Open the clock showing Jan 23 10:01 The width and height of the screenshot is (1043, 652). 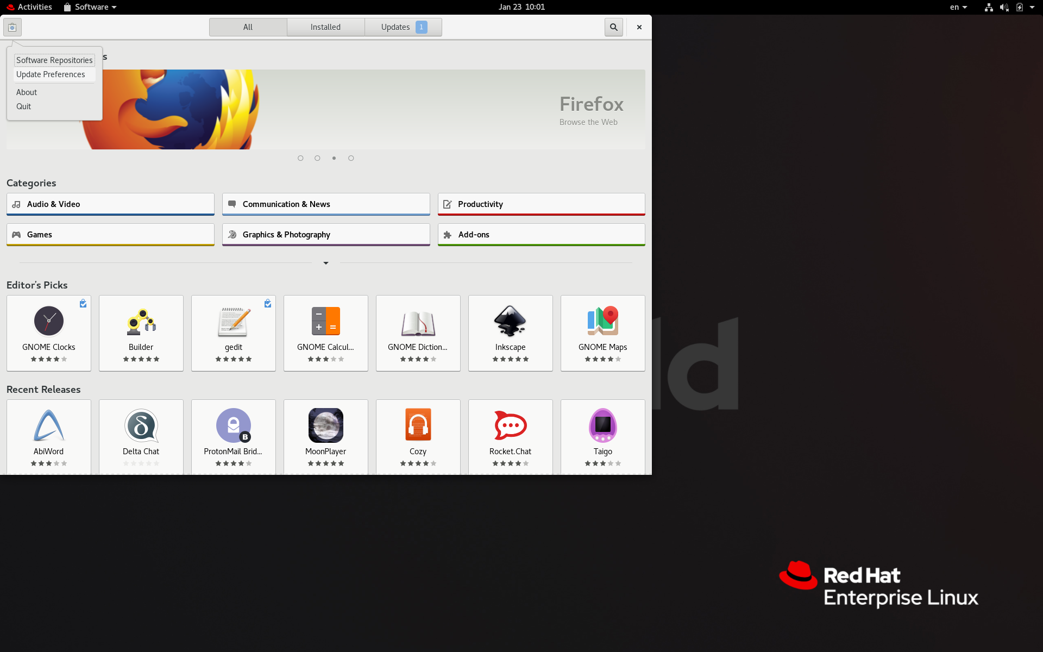pos(521,7)
